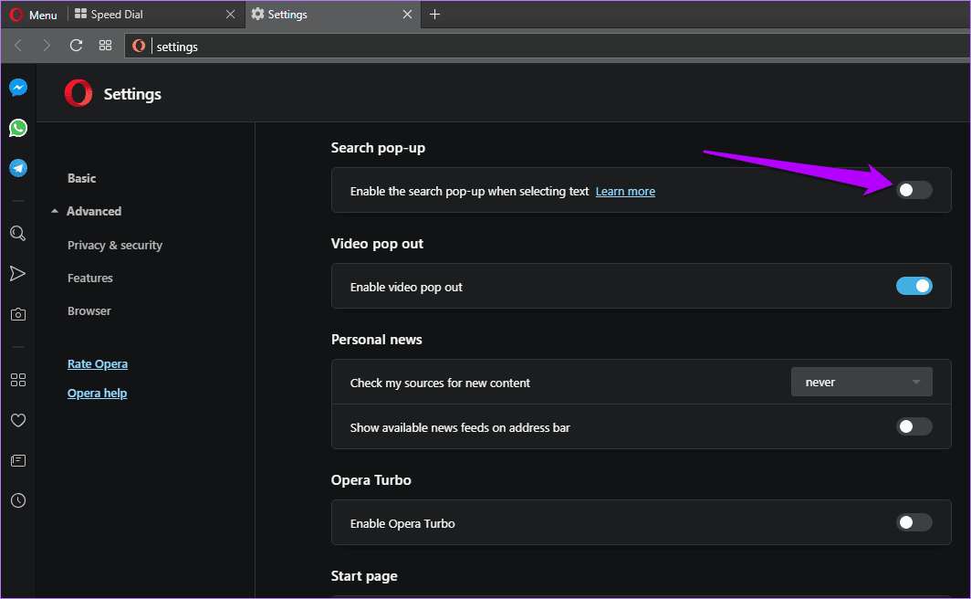Open the Rate Opera link
971x599 pixels.
(x=98, y=364)
